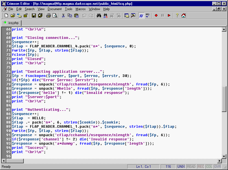Open the Tools menu
The image size is (228, 170).
pos(69,9)
